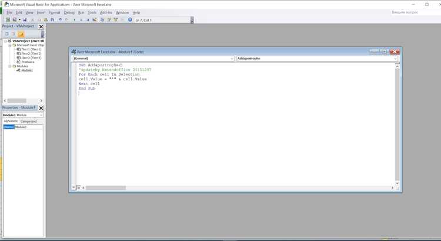
Task: Click the Insert Module toolbar icon
Action: [x=14, y=19]
